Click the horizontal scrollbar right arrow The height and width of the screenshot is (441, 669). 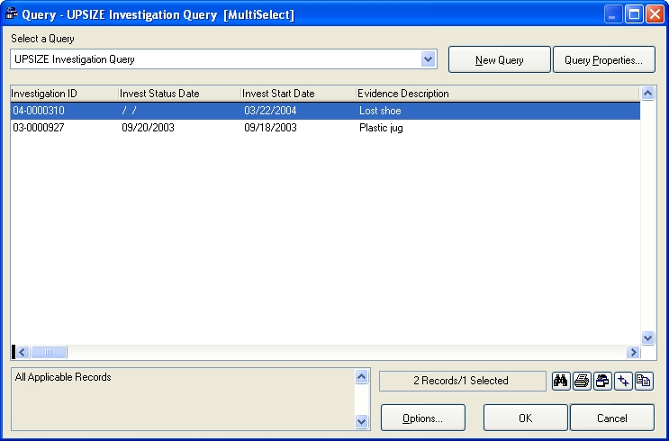point(633,352)
